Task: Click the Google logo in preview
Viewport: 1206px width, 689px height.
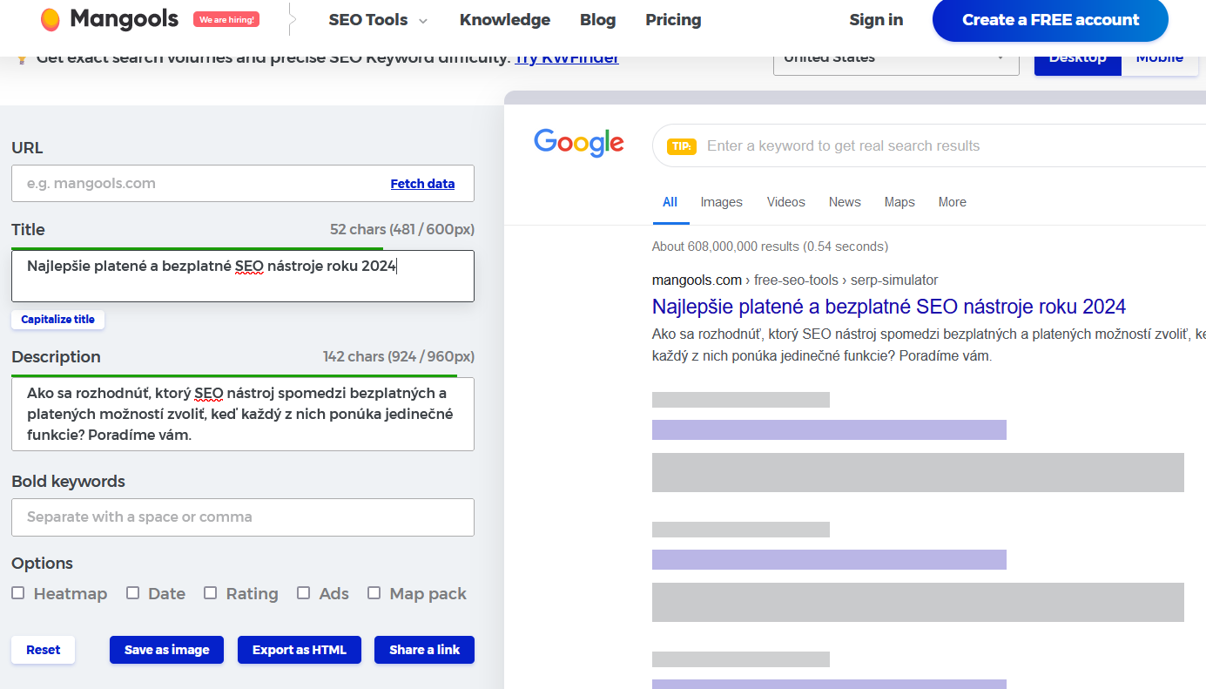Action: coord(579,143)
